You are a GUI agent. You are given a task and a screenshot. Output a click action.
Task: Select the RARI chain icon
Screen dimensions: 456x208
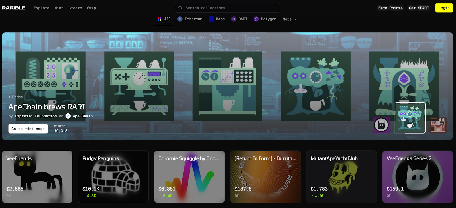click(x=234, y=19)
